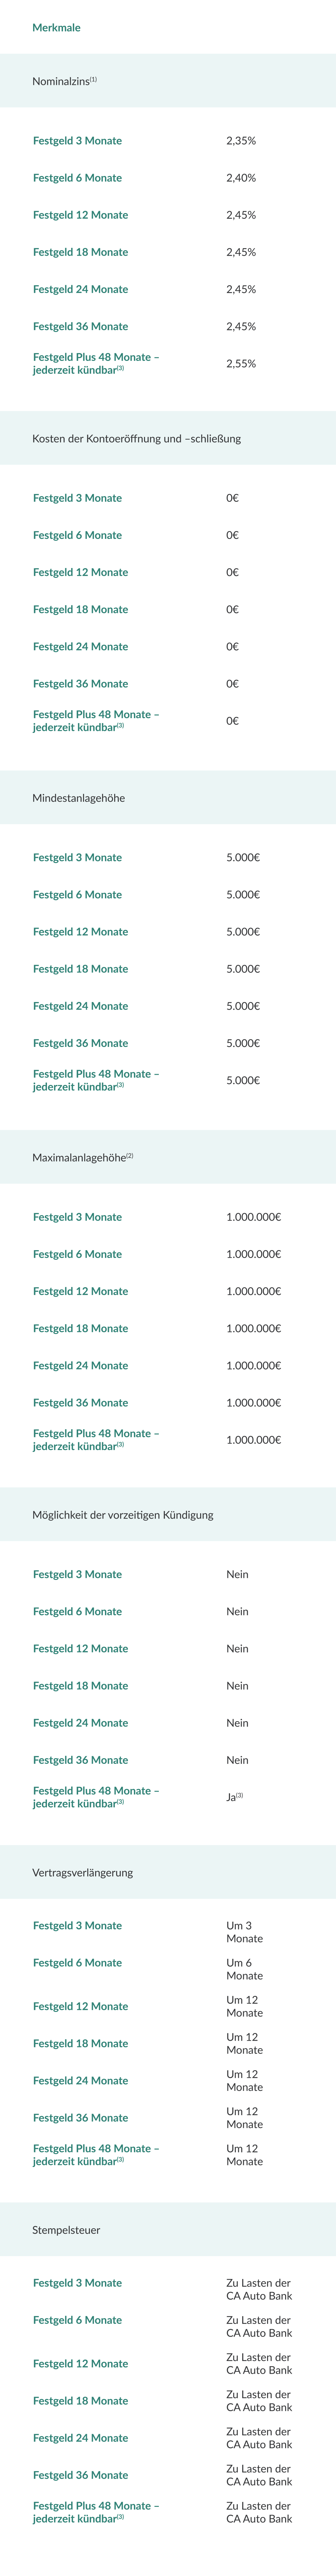This screenshot has height=2576, width=336.
Task: Click Festgeld 3 Monate in the Maximalanlagehöhe section
Action: 77,1217
